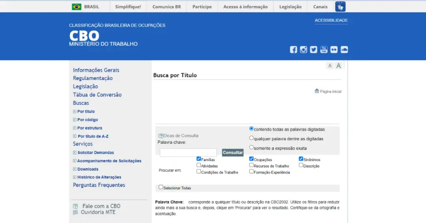Check the Formação-Experiência checkbox
Image resolution: width=426 pixels, height=223 pixels.
click(251, 171)
